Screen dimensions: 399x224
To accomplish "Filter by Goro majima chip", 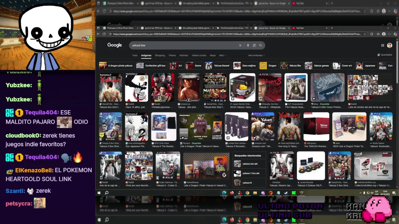I will [x=245, y=66].
